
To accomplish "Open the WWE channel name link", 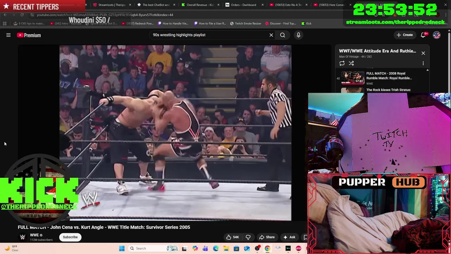I will 34,235.
